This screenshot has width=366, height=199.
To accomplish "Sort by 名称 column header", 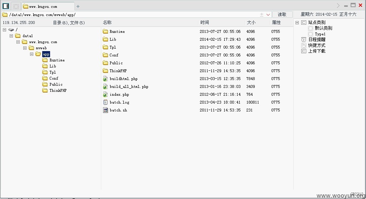I will point(107,23).
